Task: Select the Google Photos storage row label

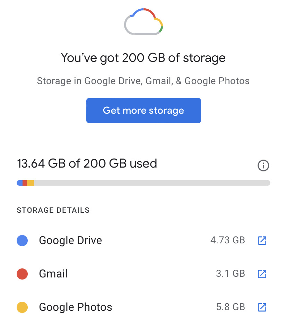Action: pyautogui.click(x=76, y=307)
